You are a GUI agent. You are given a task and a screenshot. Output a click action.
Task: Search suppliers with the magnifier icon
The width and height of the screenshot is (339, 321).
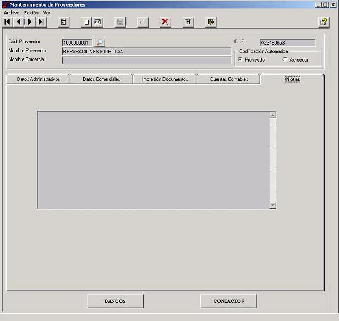100,42
